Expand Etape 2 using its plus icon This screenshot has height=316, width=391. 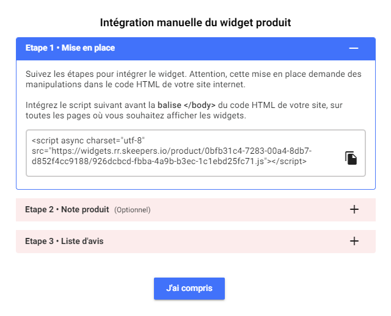click(x=354, y=209)
